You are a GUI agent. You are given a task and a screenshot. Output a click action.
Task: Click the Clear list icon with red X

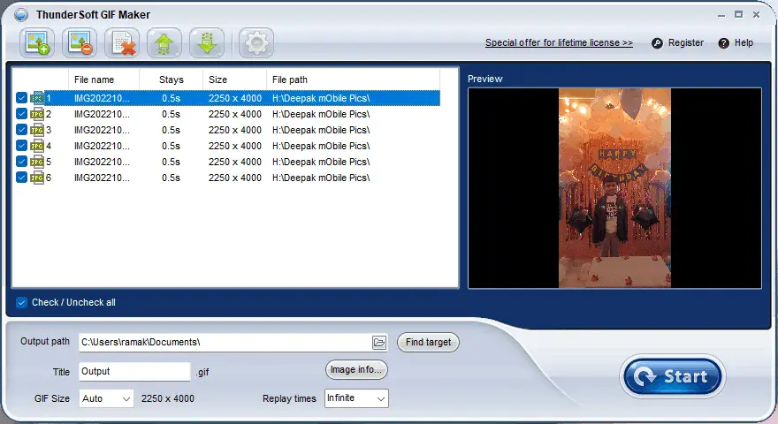click(x=122, y=42)
